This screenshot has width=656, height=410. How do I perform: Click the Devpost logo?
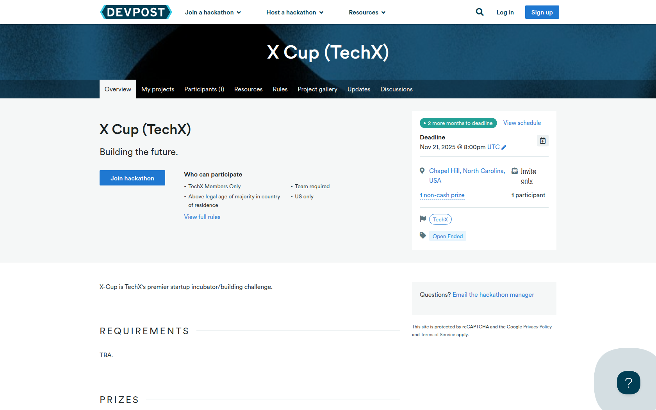tap(136, 12)
